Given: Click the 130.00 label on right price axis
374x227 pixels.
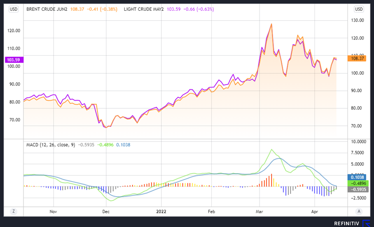Looking at the screenshot, I should [357, 21].
